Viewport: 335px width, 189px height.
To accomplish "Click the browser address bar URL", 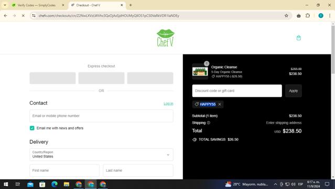I will pyautogui.click(x=109, y=16).
